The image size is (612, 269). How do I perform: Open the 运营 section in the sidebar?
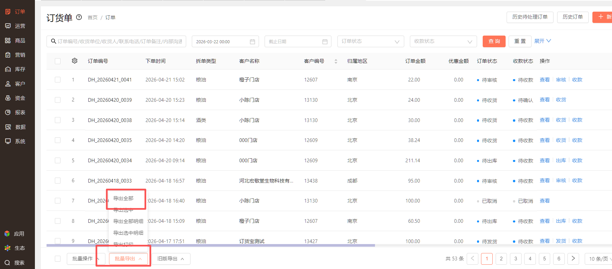click(15, 26)
